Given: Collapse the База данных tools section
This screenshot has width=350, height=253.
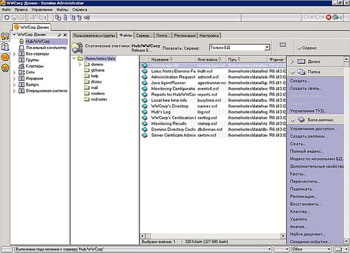Looking at the screenshot, I should 292,120.
